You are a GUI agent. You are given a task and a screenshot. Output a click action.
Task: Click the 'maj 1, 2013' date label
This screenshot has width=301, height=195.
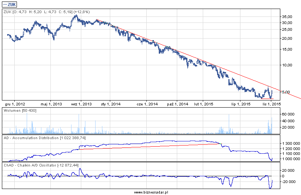50,104
